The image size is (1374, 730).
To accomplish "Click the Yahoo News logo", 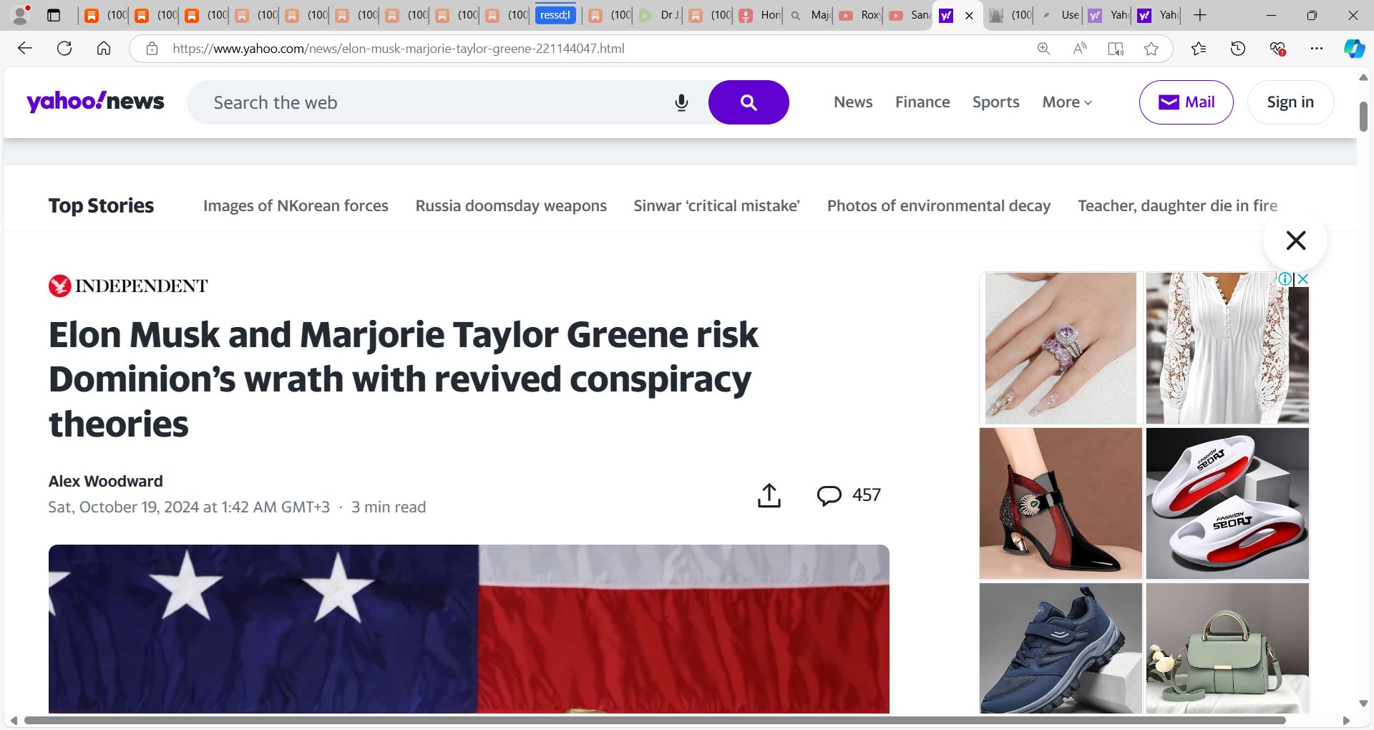I will tap(95, 102).
